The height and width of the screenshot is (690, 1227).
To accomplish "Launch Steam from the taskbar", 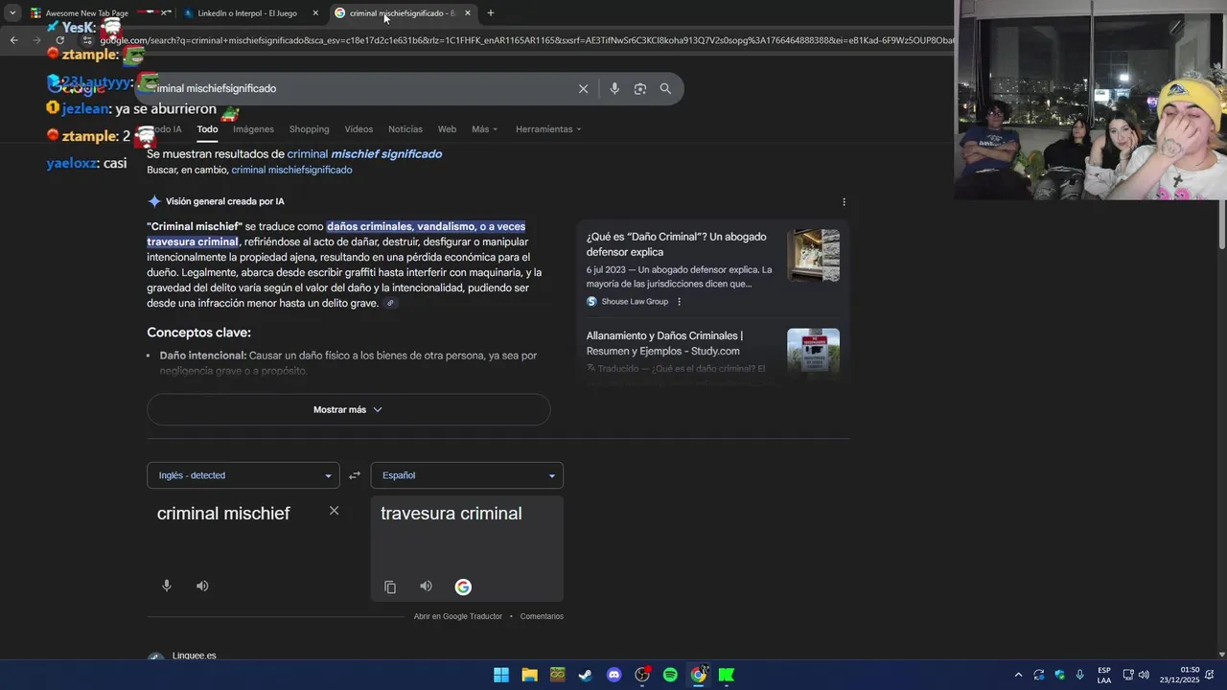I will 586,675.
